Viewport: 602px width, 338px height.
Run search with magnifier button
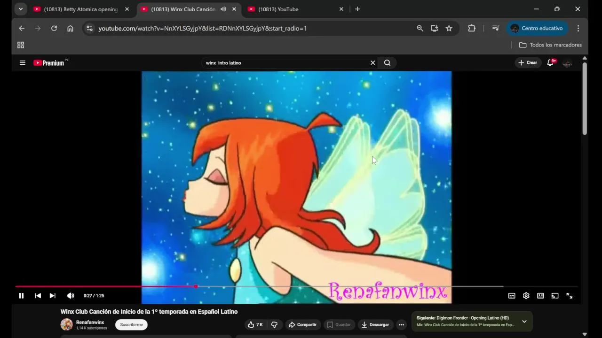pos(387,63)
